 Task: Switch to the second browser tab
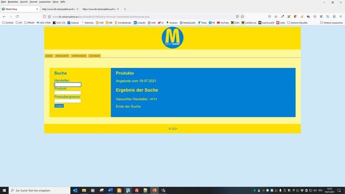click(60, 9)
